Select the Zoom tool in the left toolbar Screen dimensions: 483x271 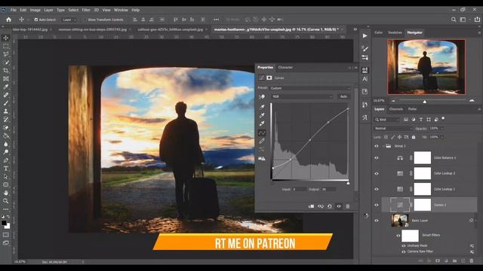(6, 201)
